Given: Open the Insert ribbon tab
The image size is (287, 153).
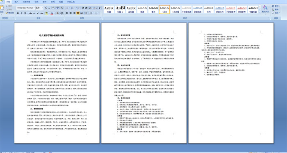Looking at the screenshot, I should [x=16, y=2].
